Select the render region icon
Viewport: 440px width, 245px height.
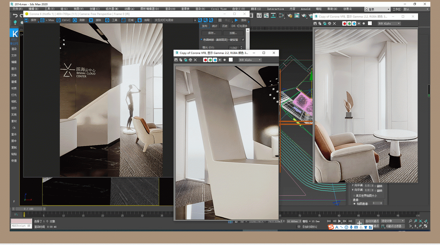tap(123, 20)
